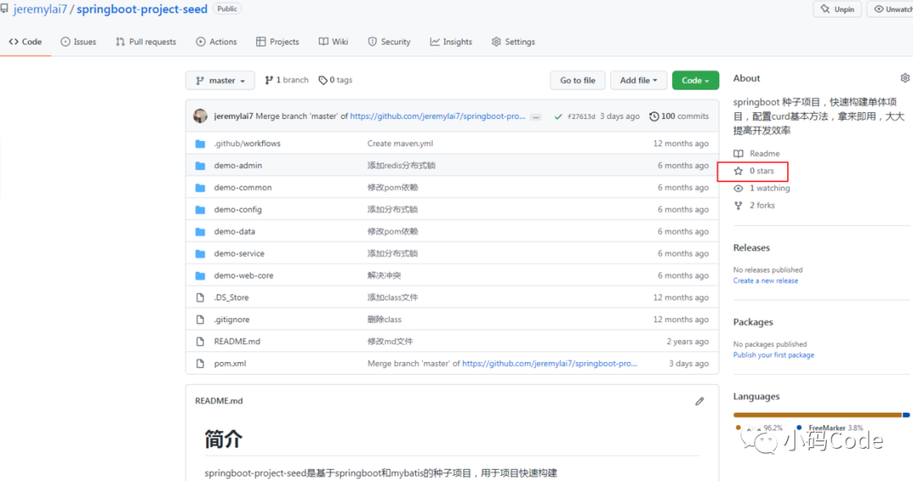
Task: Click the jeremylai7 author name in commit bar
Action: click(x=233, y=116)
